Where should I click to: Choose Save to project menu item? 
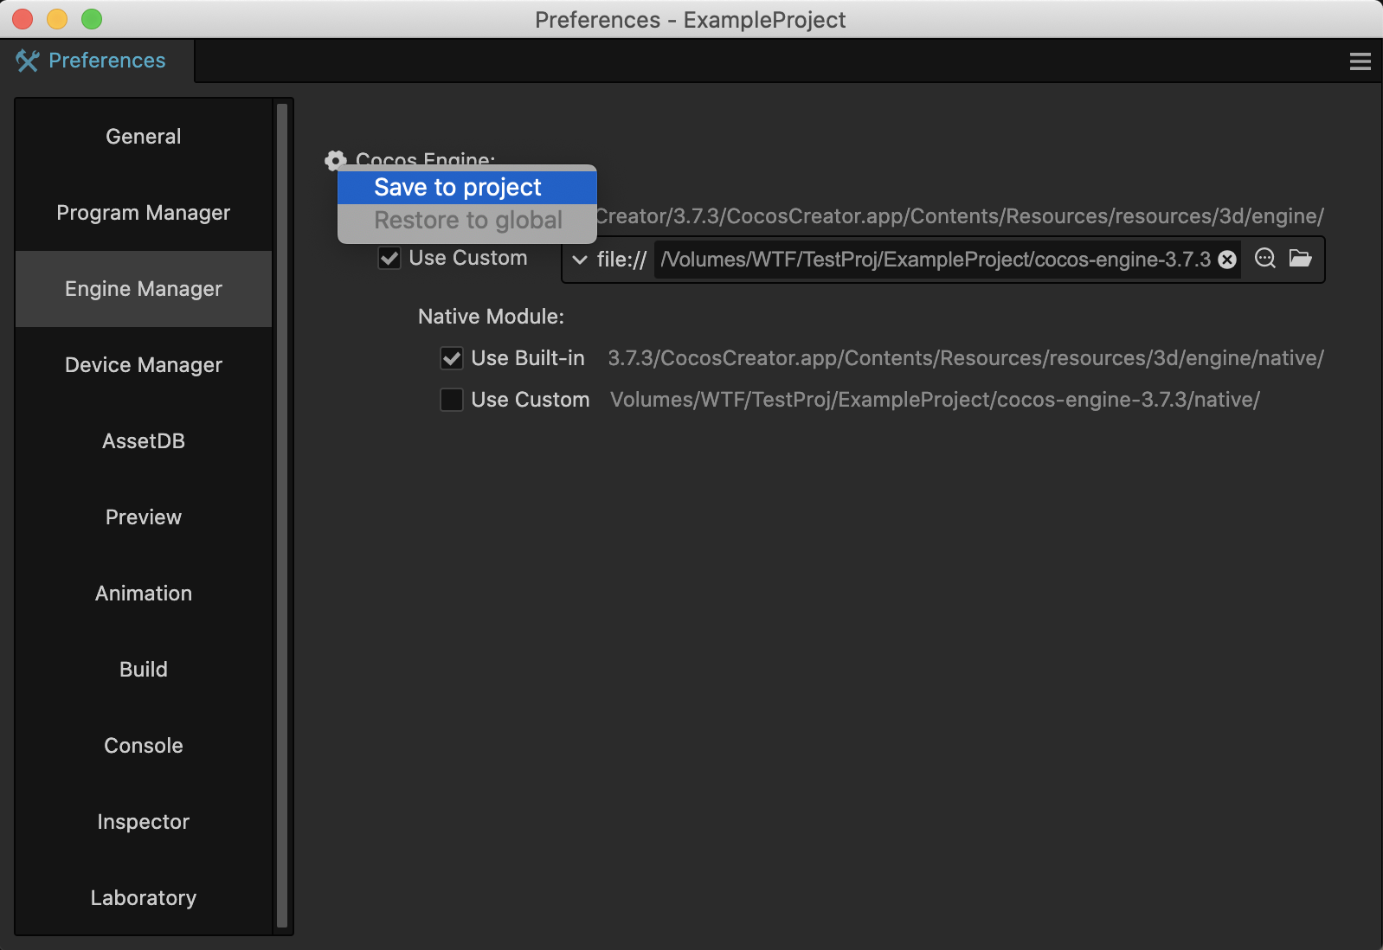pyautogui.click(x=467, y=187)
